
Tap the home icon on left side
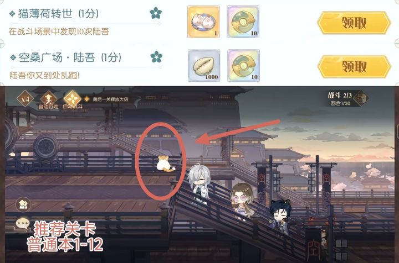pyautogui.click(x=23, y=204)
